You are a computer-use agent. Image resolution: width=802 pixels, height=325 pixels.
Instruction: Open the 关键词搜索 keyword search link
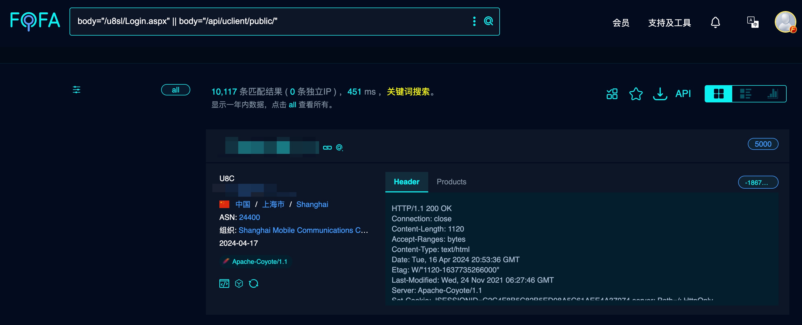coord(409,92)
